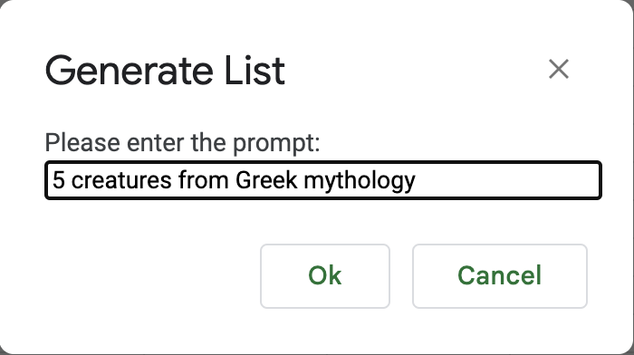Screen dimensions: 634x355
Task: Abort list generation via Cancel
Action: click(x=500, y=276)
